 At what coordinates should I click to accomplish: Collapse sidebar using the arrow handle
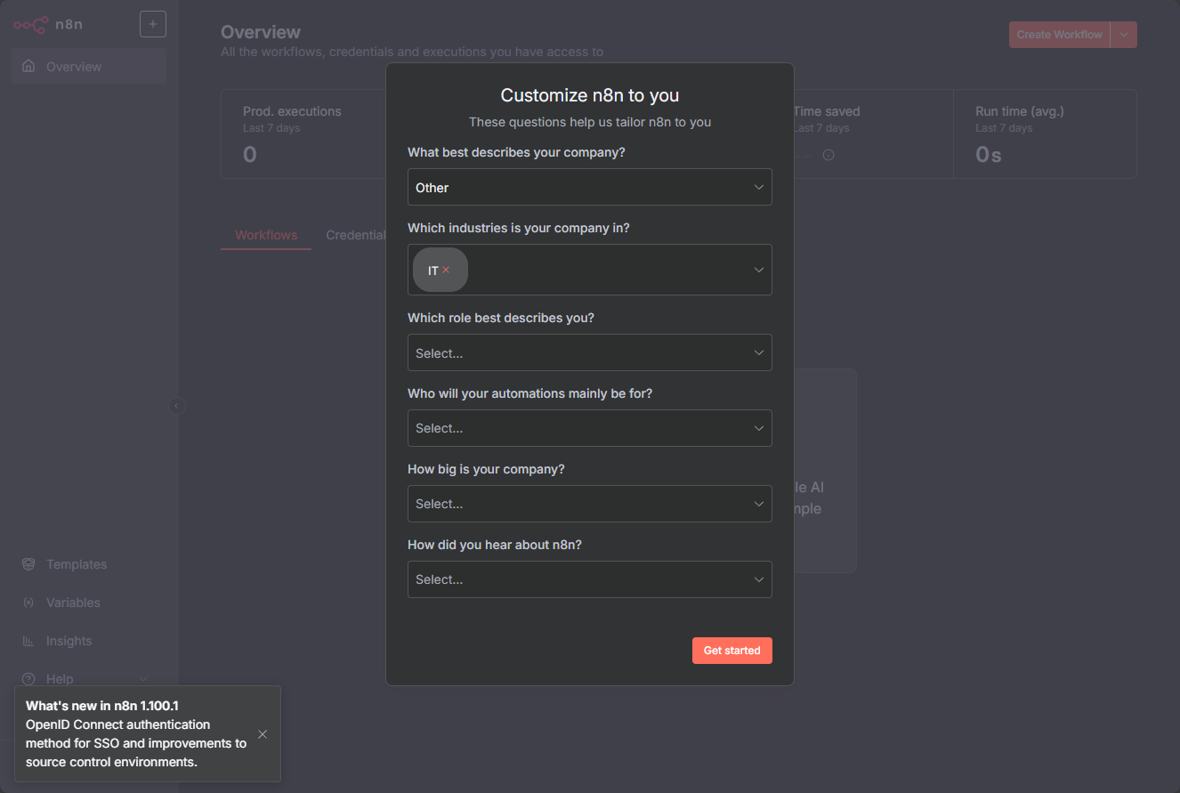(176, 406)
